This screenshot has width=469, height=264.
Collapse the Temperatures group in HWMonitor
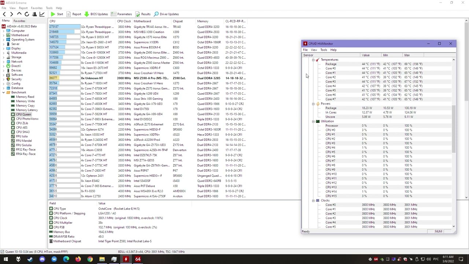(313, 60)
